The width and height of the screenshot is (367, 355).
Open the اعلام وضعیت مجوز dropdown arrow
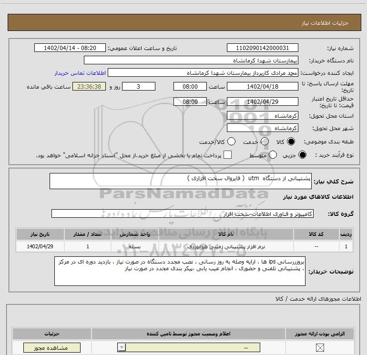tap(122, 347)
